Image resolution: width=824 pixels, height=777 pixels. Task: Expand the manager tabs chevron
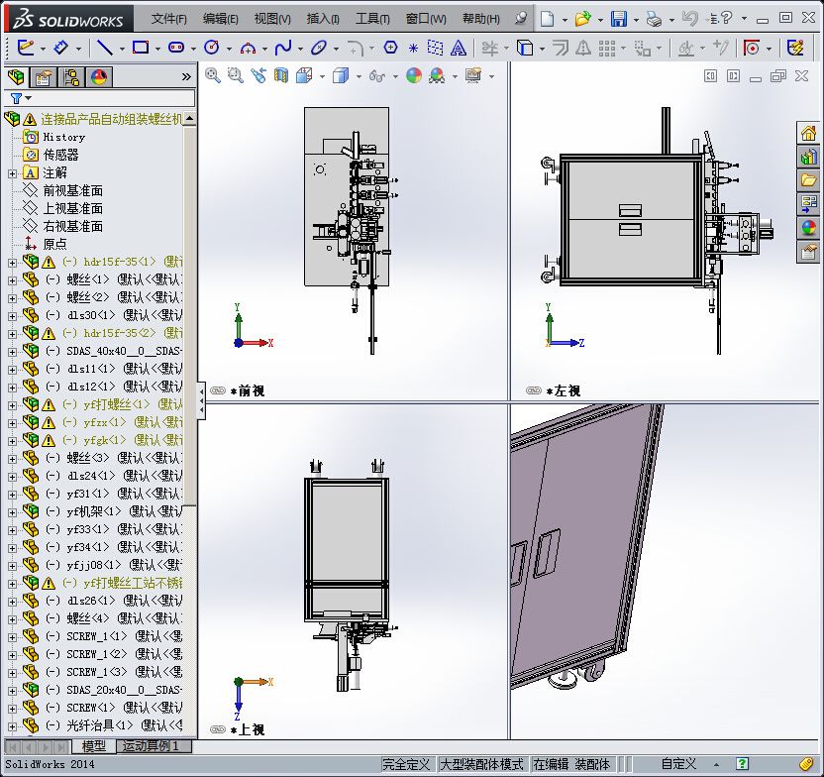tap(186, 76)
